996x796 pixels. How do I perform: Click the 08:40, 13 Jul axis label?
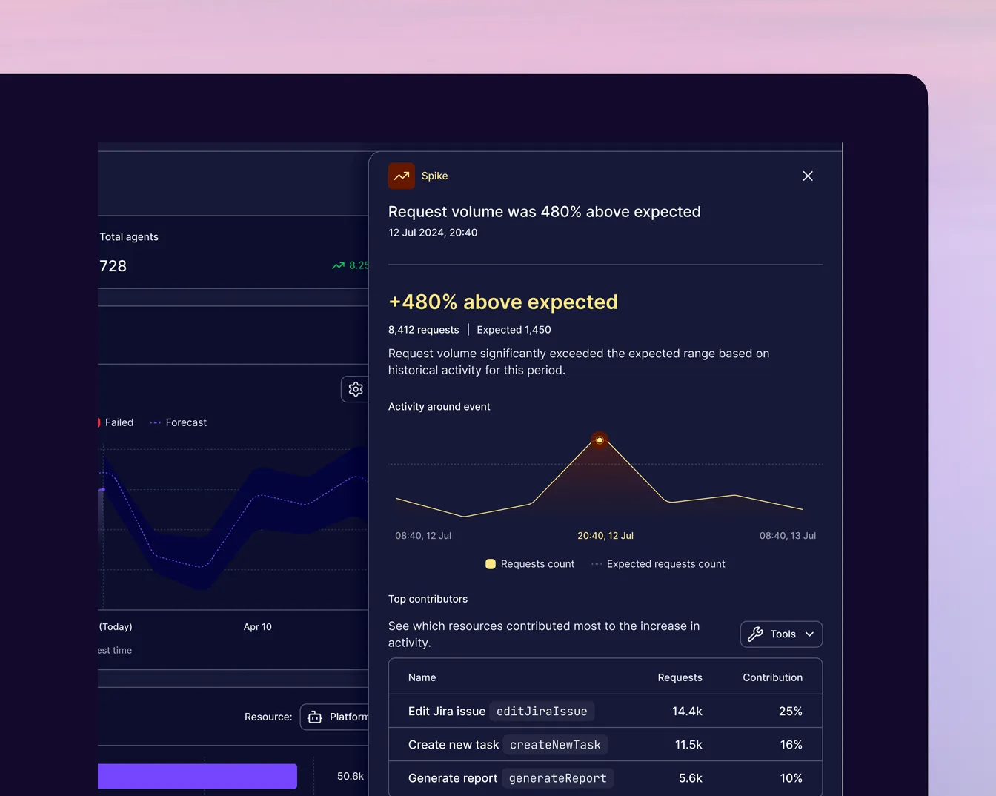coord(788,535)
